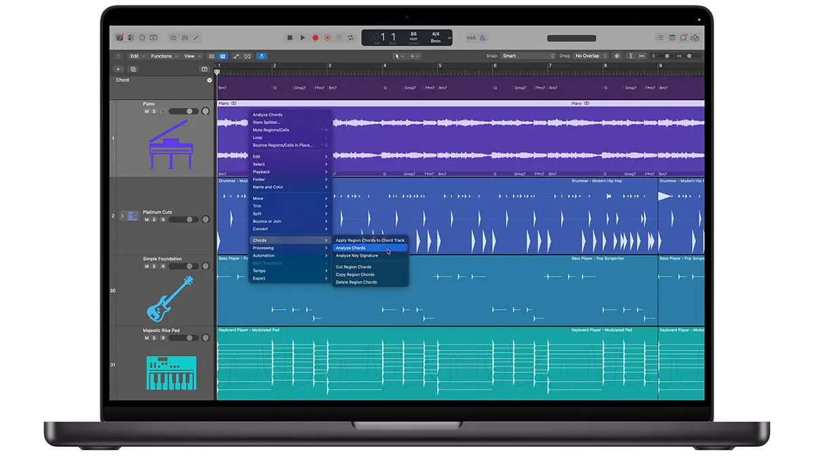Click the Duplicate Track icon

pyautogui.click(x=134, y=69)
